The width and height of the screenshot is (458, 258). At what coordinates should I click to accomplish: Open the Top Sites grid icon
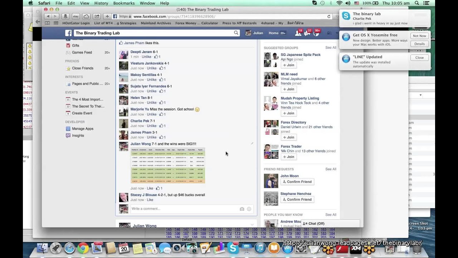(x=55, y=23)
